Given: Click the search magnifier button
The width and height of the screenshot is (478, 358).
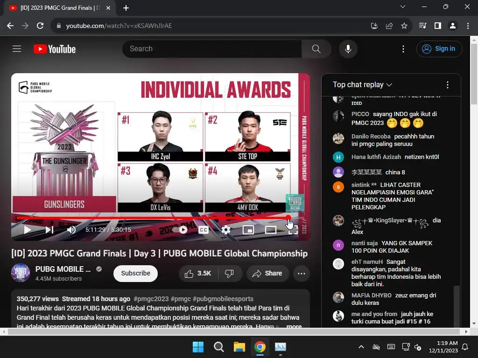Looking at the screenshot, I should pyautogui.click(x=316, y=48).
